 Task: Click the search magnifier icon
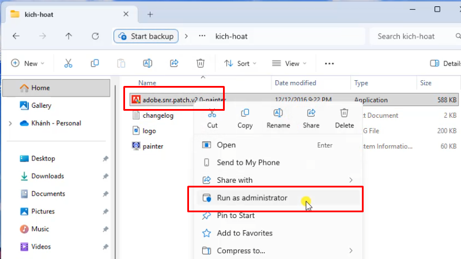coord(458,36)
